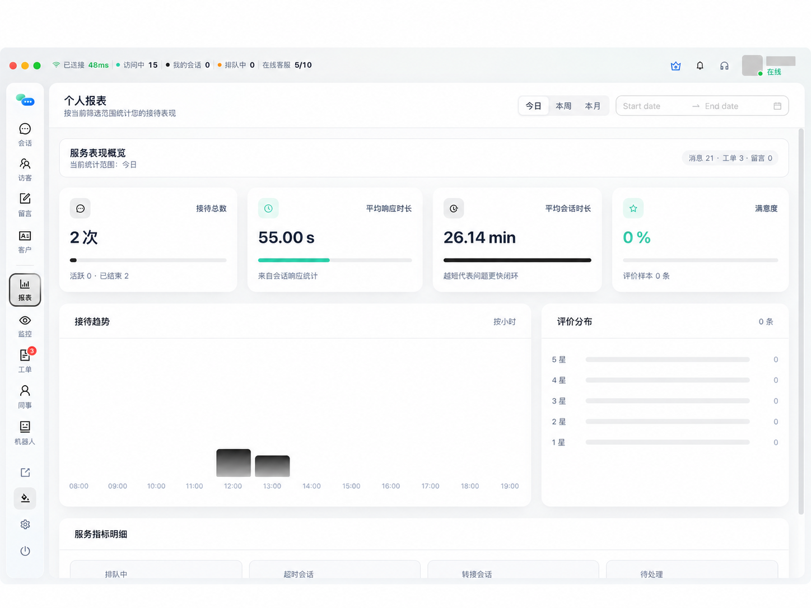811x608 pixels.
Task: Open the 工单 tickets icon with badge
Action: (x=25, y=361)
